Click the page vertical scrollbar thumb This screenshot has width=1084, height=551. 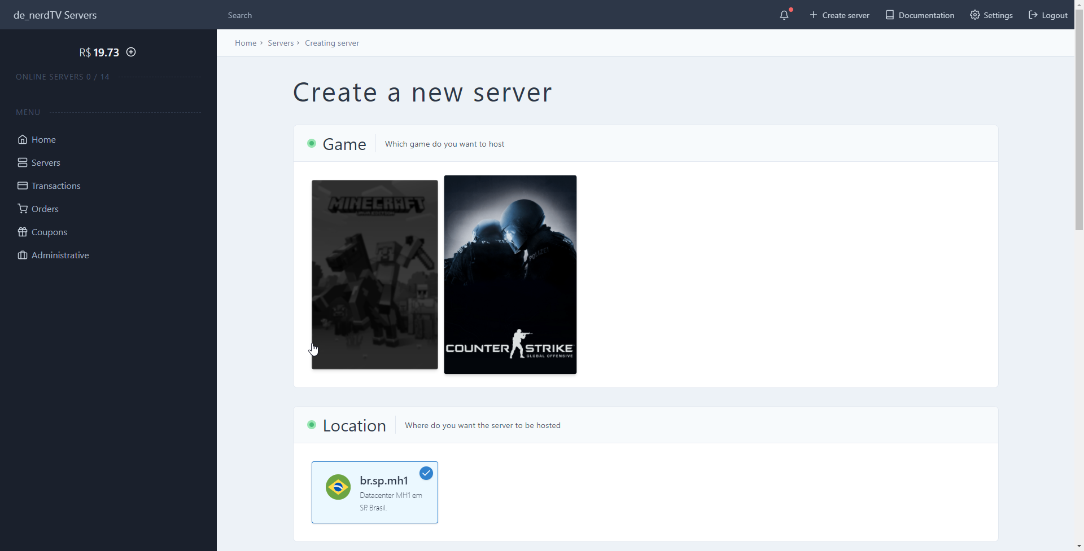pyautogui.click(x=1079, y=118)
